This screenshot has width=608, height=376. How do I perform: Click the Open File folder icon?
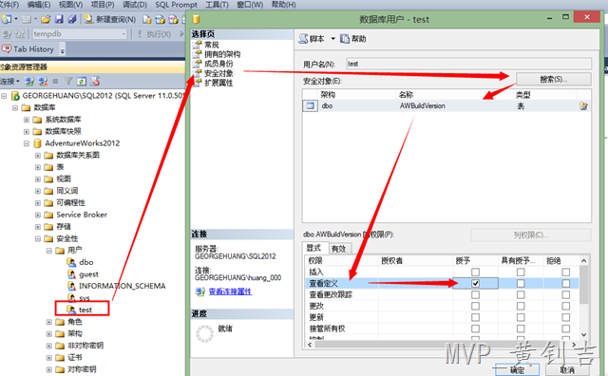coord(46,19)
